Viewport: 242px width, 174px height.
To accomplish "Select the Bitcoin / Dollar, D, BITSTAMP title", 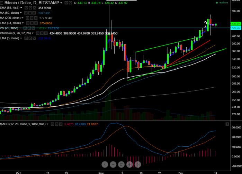I will tap(32, 3).
